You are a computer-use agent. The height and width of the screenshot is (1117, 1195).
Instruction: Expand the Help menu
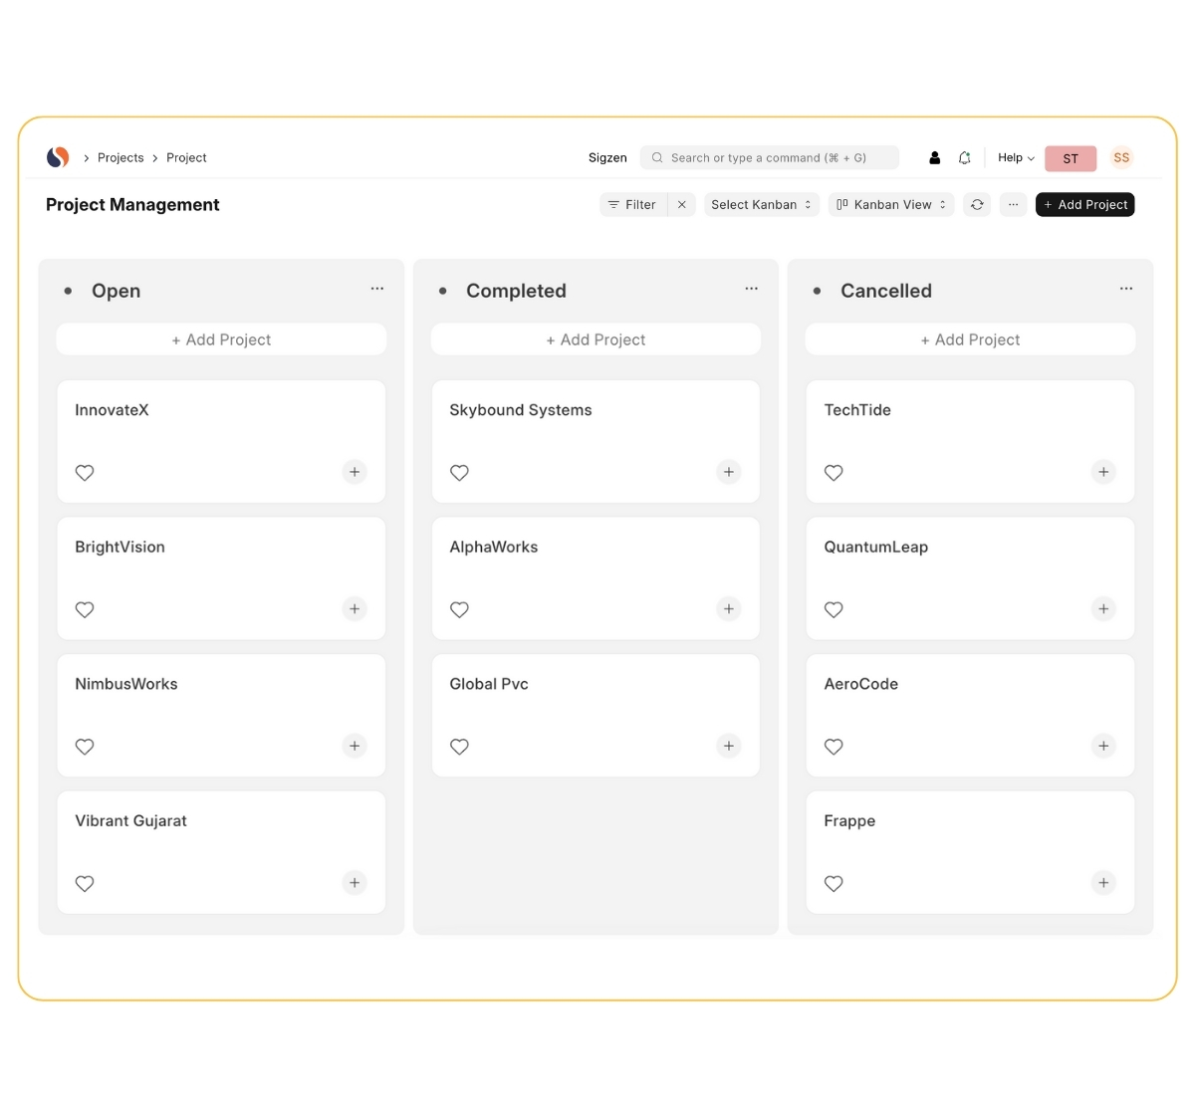(x=1016, y=157)
